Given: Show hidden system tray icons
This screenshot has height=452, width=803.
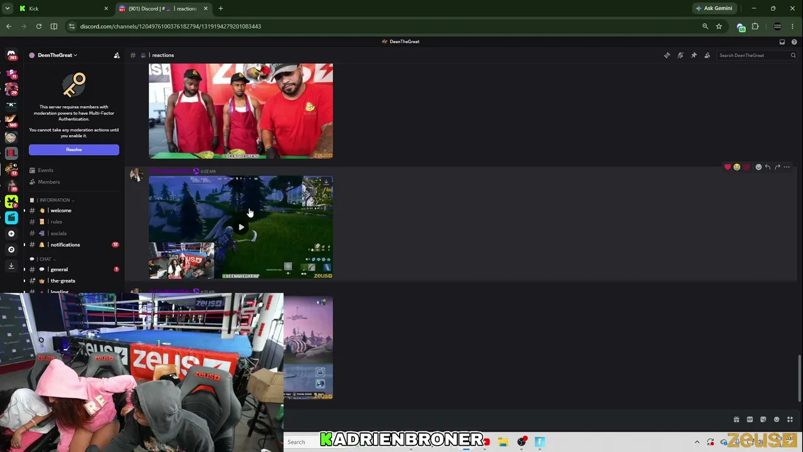Looking at the screenshot, I should 696,442.
